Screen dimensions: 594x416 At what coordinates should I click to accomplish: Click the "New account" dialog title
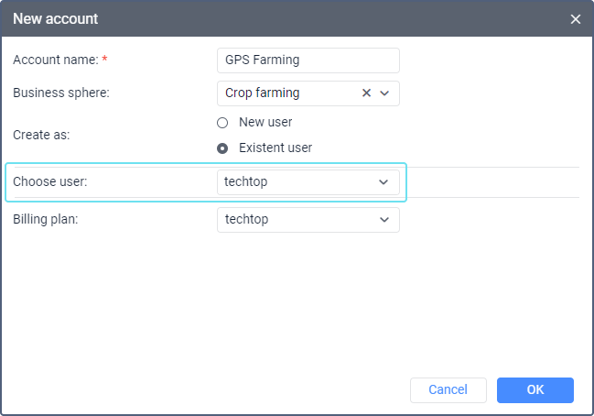click(55, 18)
